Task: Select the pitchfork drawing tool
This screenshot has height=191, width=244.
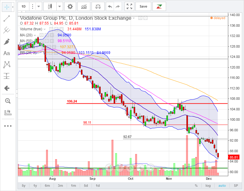Action: [x=7, y=30]
